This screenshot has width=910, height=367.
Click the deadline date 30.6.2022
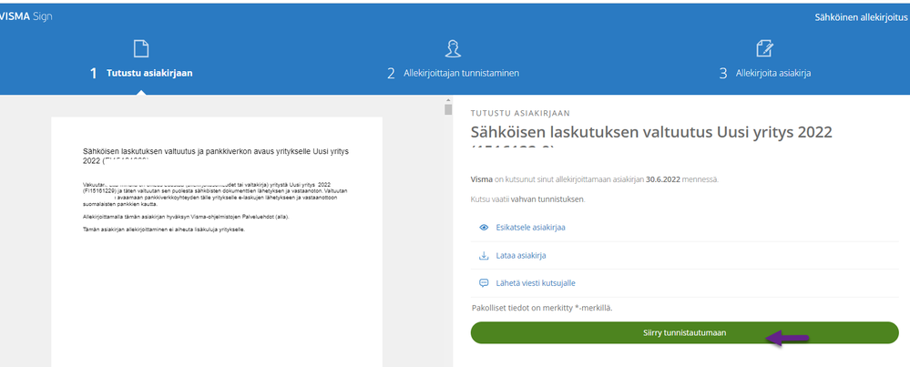pyautogui.click(x=663, y=179)
